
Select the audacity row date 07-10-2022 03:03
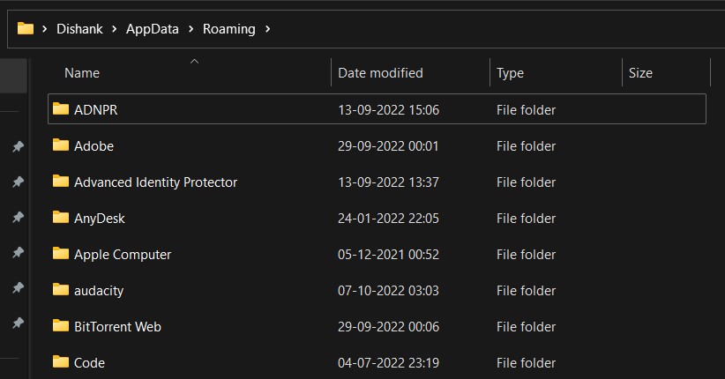click(388, 290)
